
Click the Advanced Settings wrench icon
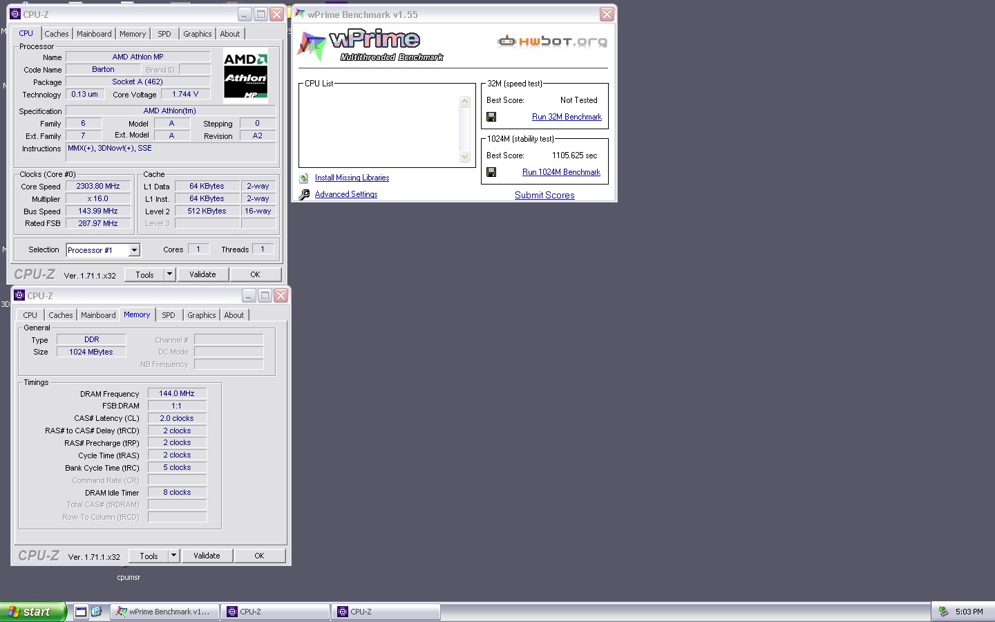point(304,195)
